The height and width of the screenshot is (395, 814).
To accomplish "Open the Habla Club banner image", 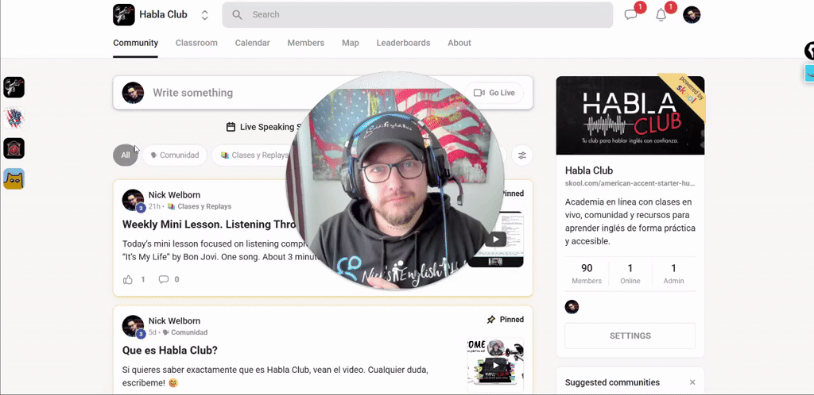I will coord(630,116).
